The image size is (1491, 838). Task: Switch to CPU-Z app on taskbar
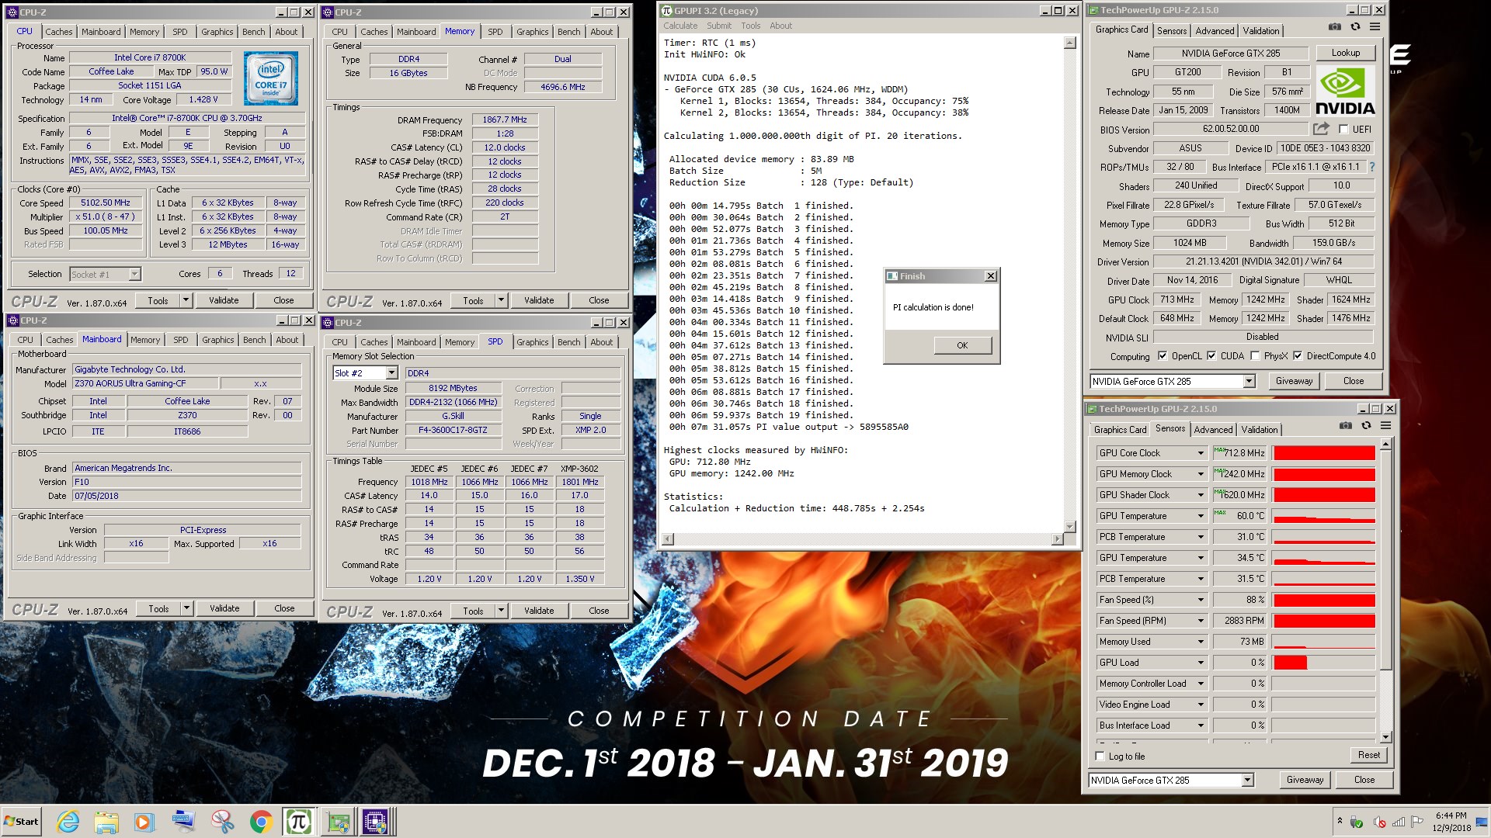pyautogui.click(x=376, y=822)
